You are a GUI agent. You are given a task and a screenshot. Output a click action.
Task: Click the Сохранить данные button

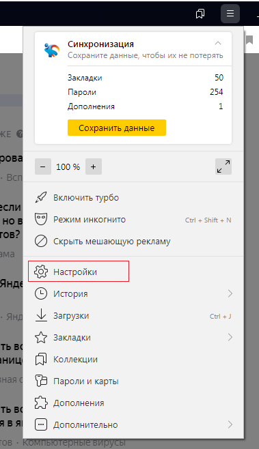117,128
